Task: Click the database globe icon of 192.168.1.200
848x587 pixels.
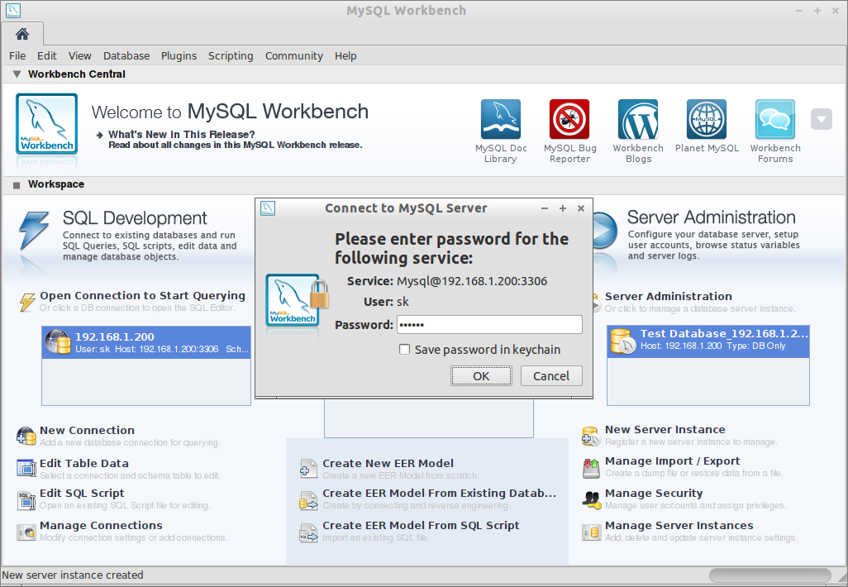Action: coord(58,342)
